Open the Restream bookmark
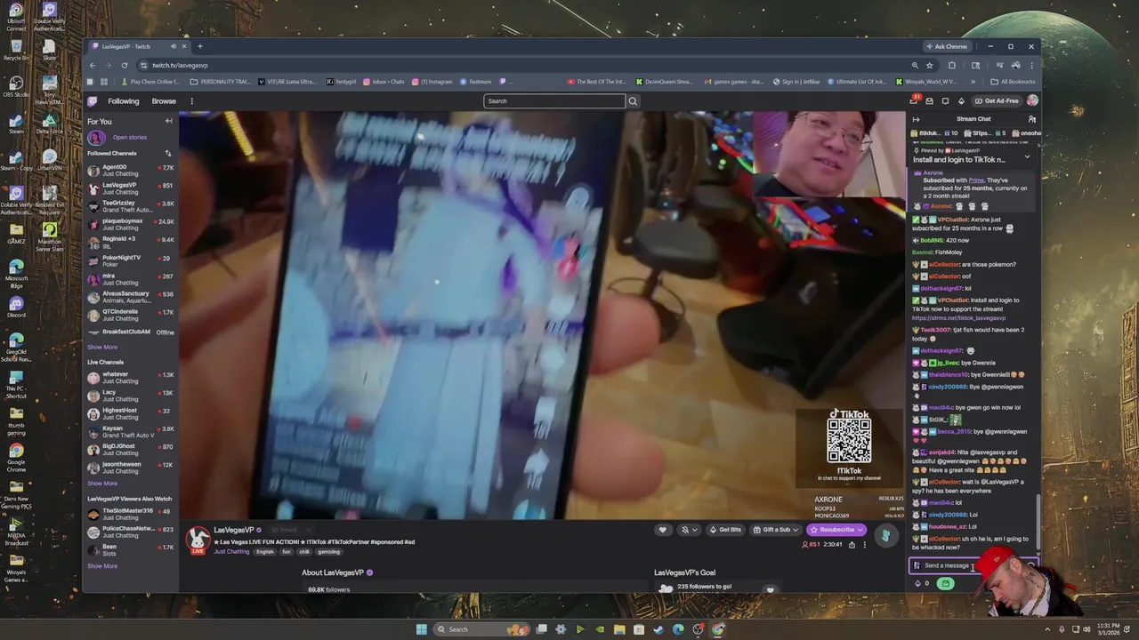The width and height of the screenshot is (1139, 640). coord(476,82)
